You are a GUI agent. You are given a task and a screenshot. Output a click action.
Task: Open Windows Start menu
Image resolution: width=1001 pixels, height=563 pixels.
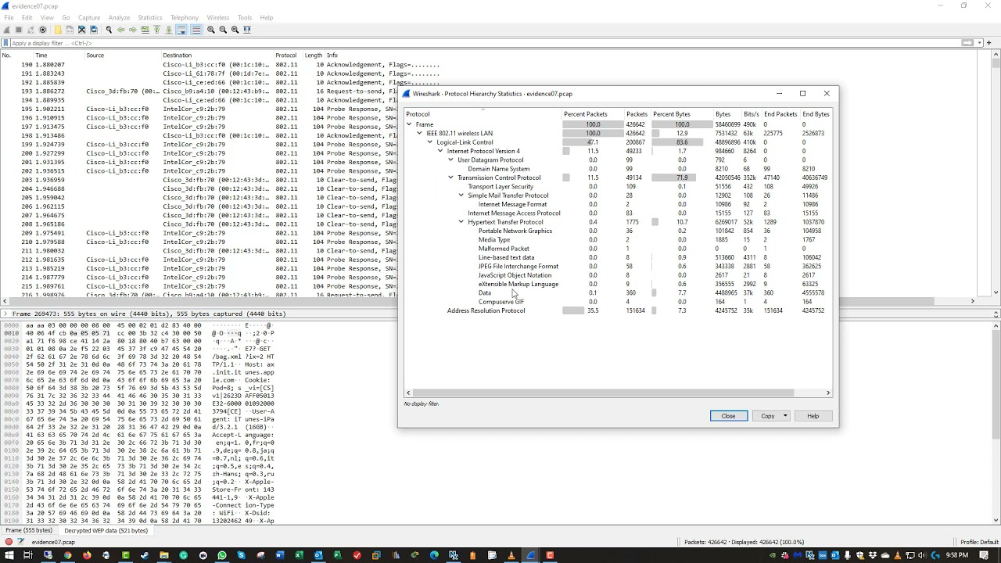click(9, 555)
